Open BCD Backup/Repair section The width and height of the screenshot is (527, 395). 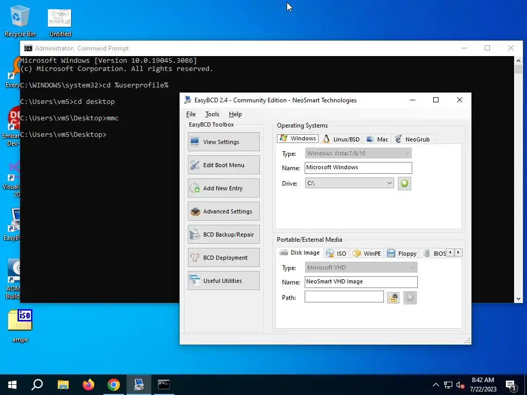(x=223, y=235)
